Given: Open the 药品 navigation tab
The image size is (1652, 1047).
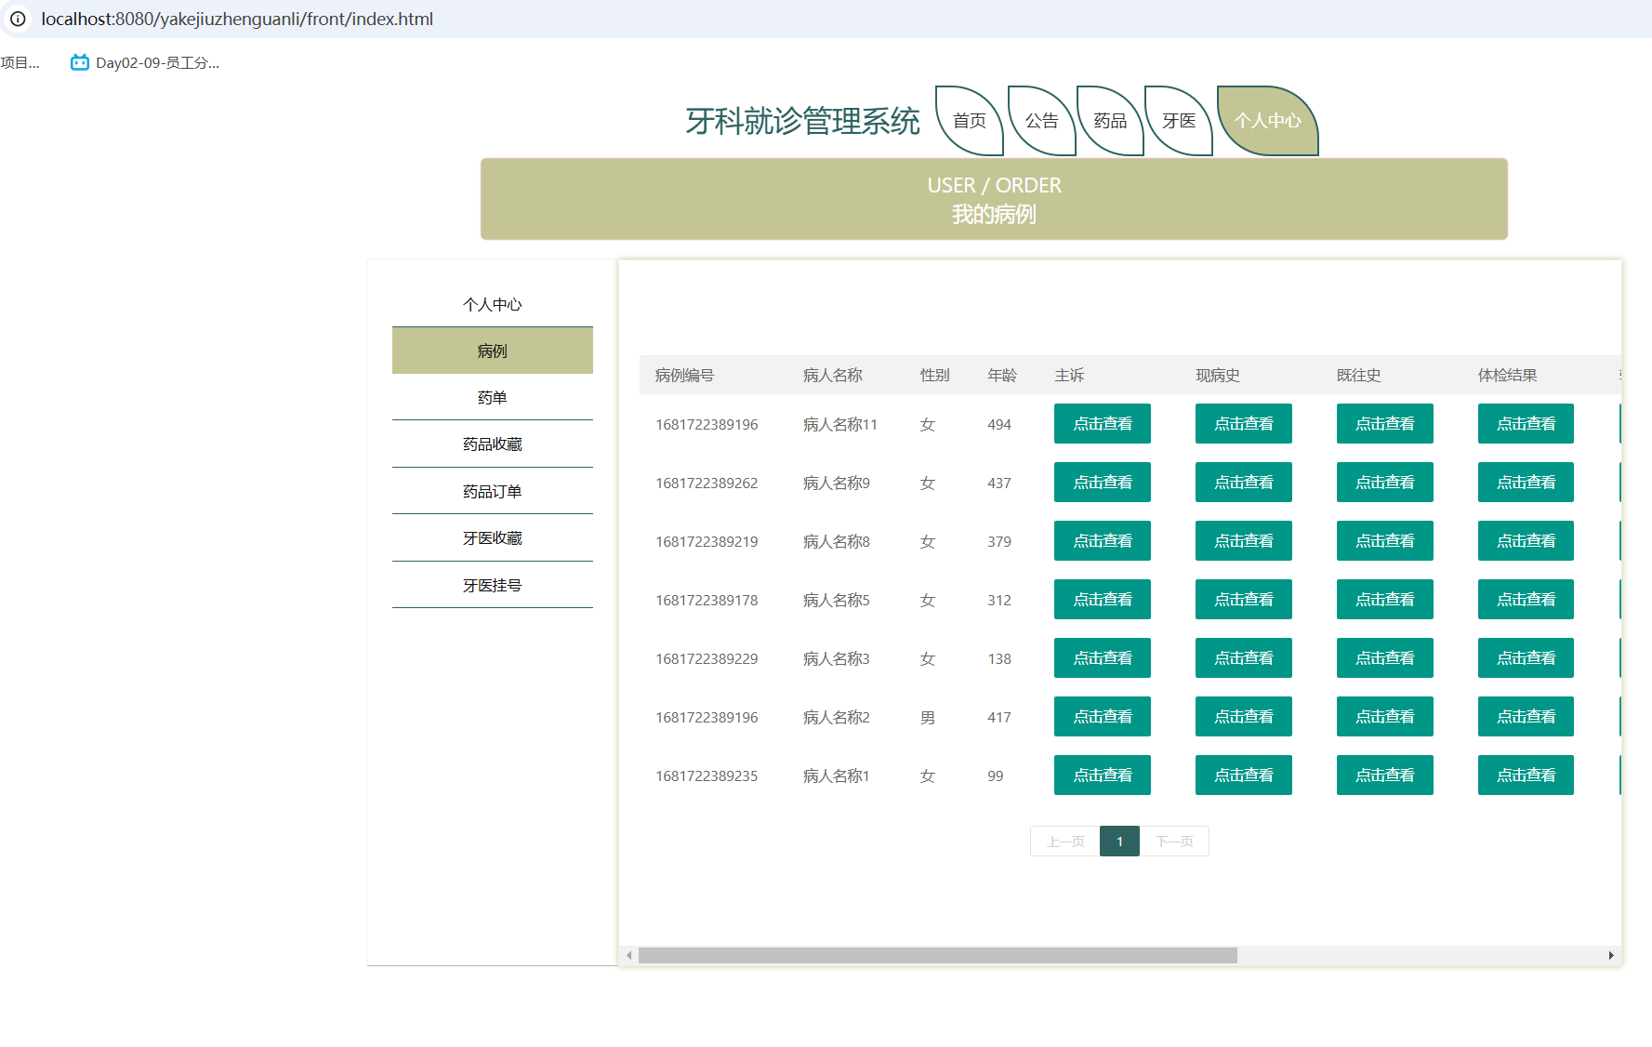Looking at the screenshot, I should tap(1110, 121).
